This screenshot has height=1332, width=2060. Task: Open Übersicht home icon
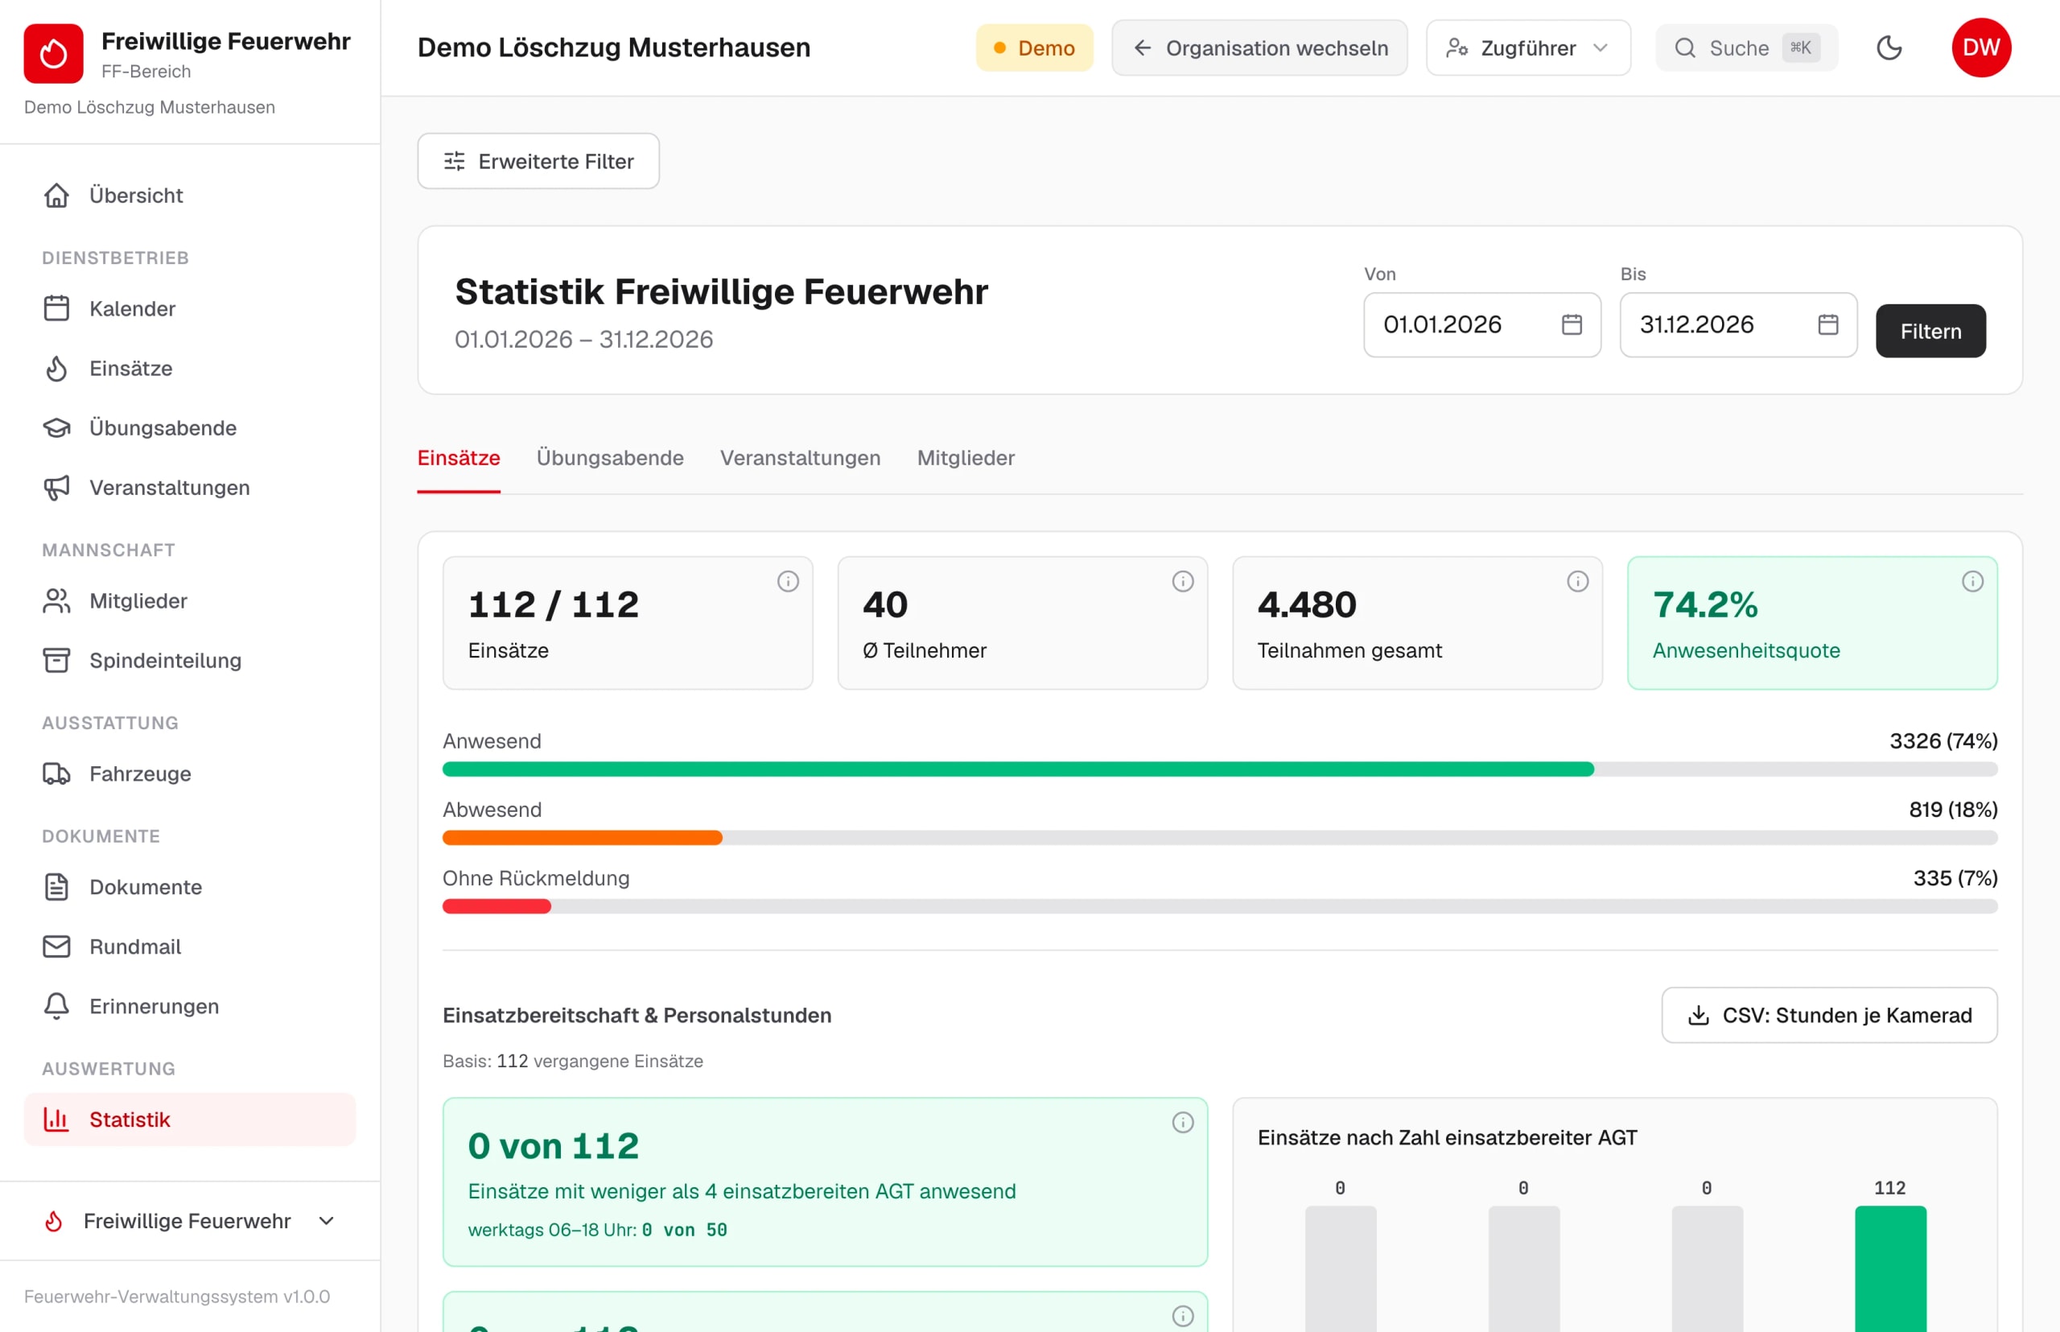coord(57,196)
